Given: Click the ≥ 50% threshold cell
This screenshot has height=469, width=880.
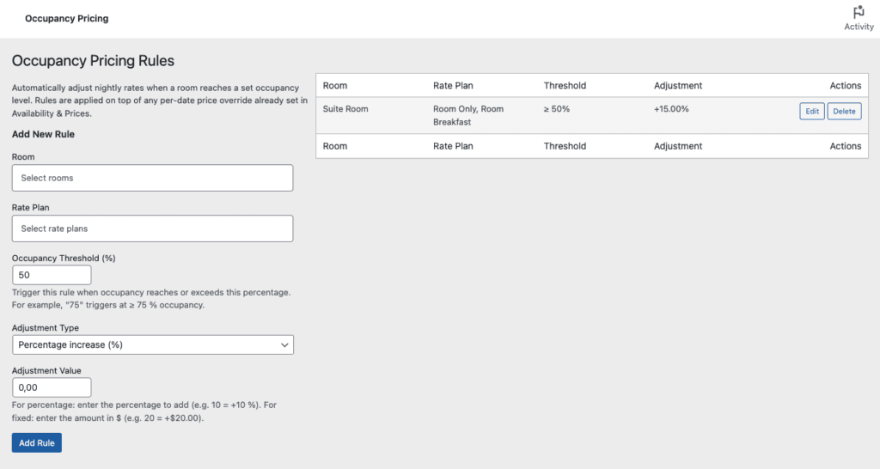Looking at the screenshot, I should pos(557,109).
